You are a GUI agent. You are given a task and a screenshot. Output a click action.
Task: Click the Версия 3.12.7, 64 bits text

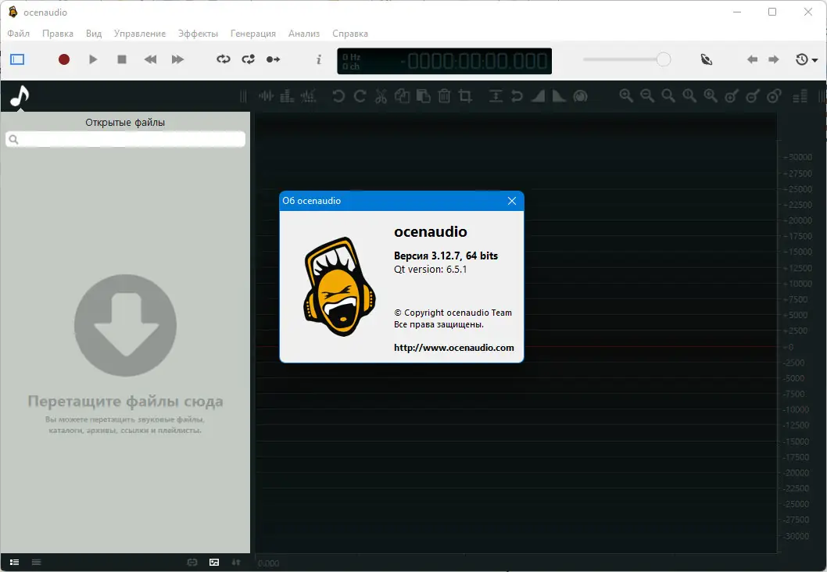click(x=446, y=256)
